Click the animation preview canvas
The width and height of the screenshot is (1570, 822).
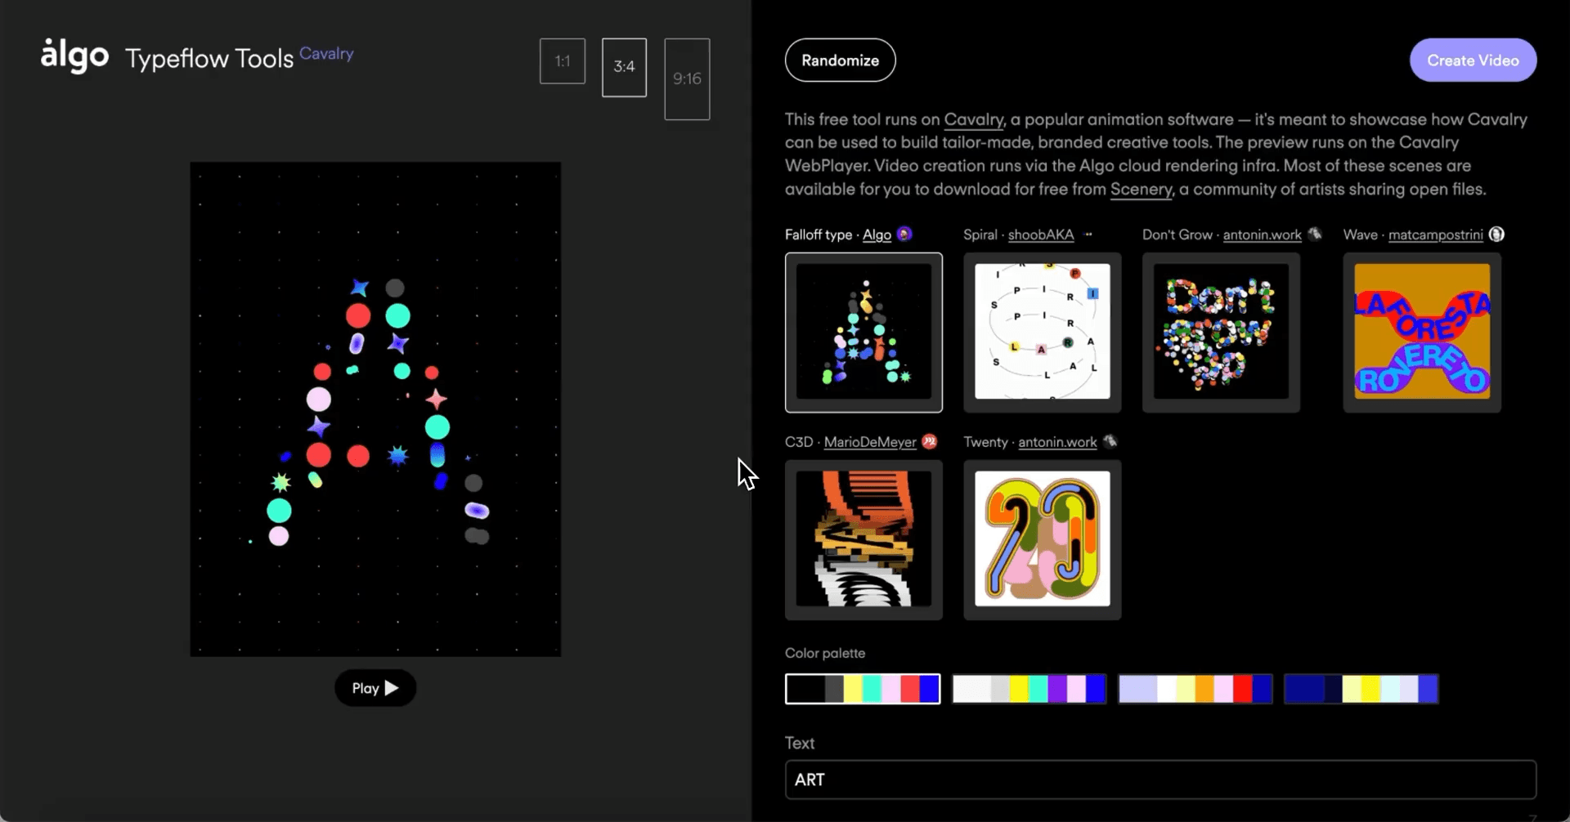[375, 409]
